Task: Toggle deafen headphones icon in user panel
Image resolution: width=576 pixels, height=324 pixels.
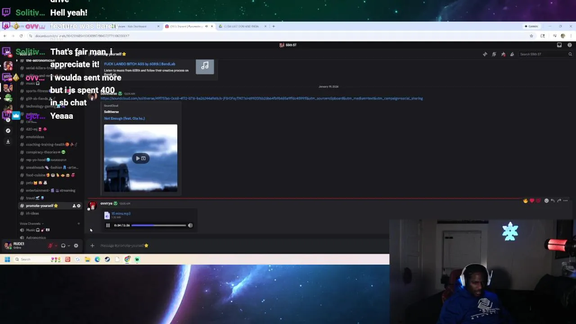Action: (x=63, y=246)
